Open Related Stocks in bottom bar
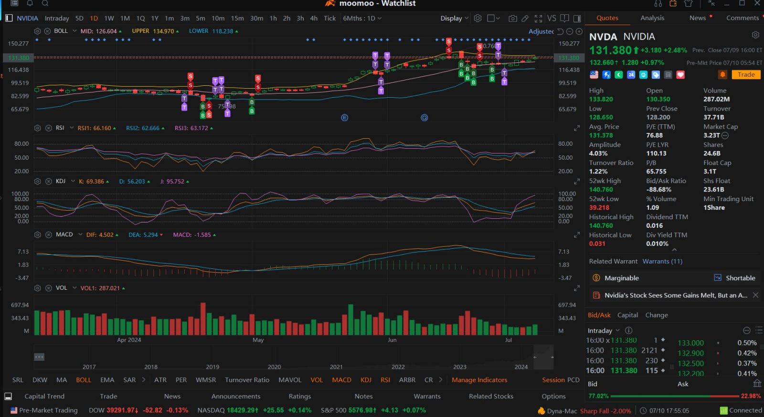Screen dimensions: 764x417 click(491, 397)
